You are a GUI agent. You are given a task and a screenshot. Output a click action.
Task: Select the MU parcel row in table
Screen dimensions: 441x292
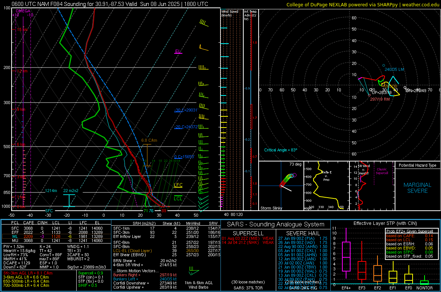coord(56,240)
